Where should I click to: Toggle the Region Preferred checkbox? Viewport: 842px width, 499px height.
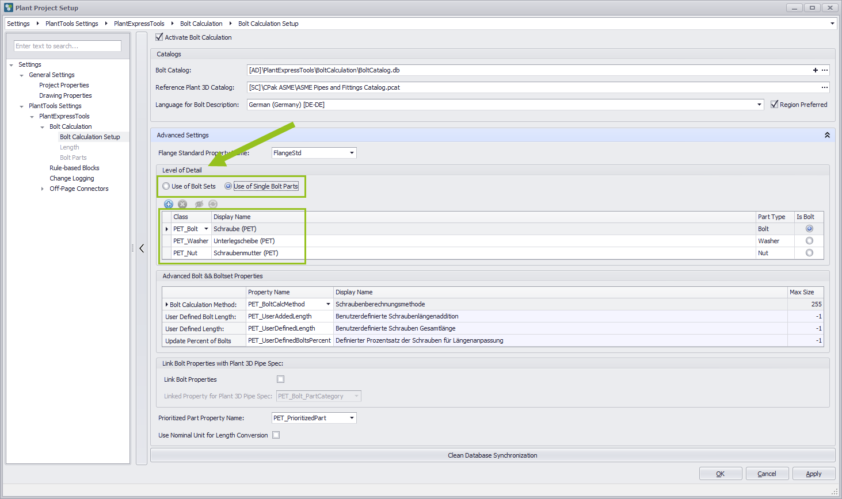[774, 104]
